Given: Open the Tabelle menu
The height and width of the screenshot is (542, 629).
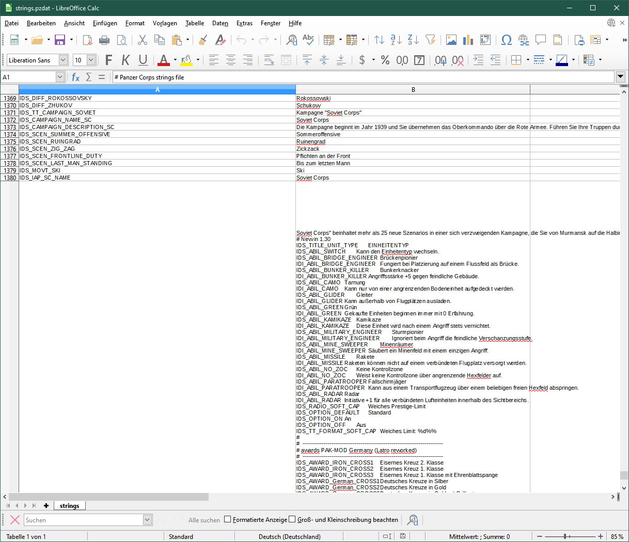Looking at the screenshot, I should 195,23.
